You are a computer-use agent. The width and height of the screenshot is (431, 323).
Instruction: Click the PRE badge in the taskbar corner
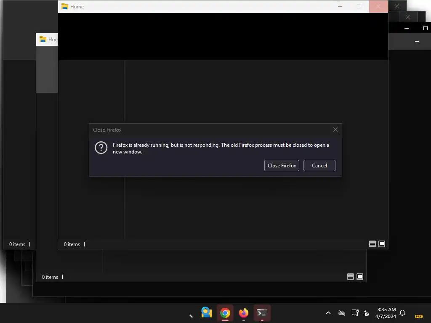tap(419, 316)
